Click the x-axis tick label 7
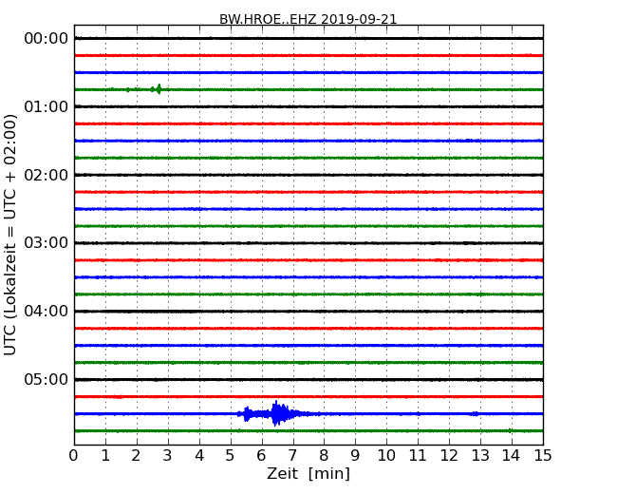 coord(292,456)
